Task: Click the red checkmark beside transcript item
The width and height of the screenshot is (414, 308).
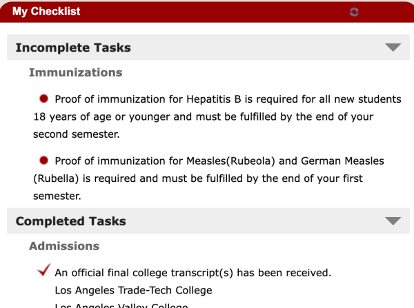Action: pyautogui.click(x=44, y=270)
